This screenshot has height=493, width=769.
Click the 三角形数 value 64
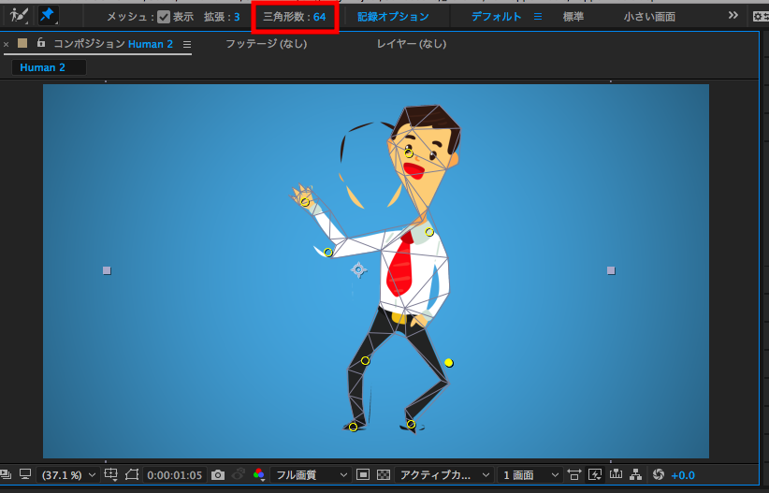point(319,17)
